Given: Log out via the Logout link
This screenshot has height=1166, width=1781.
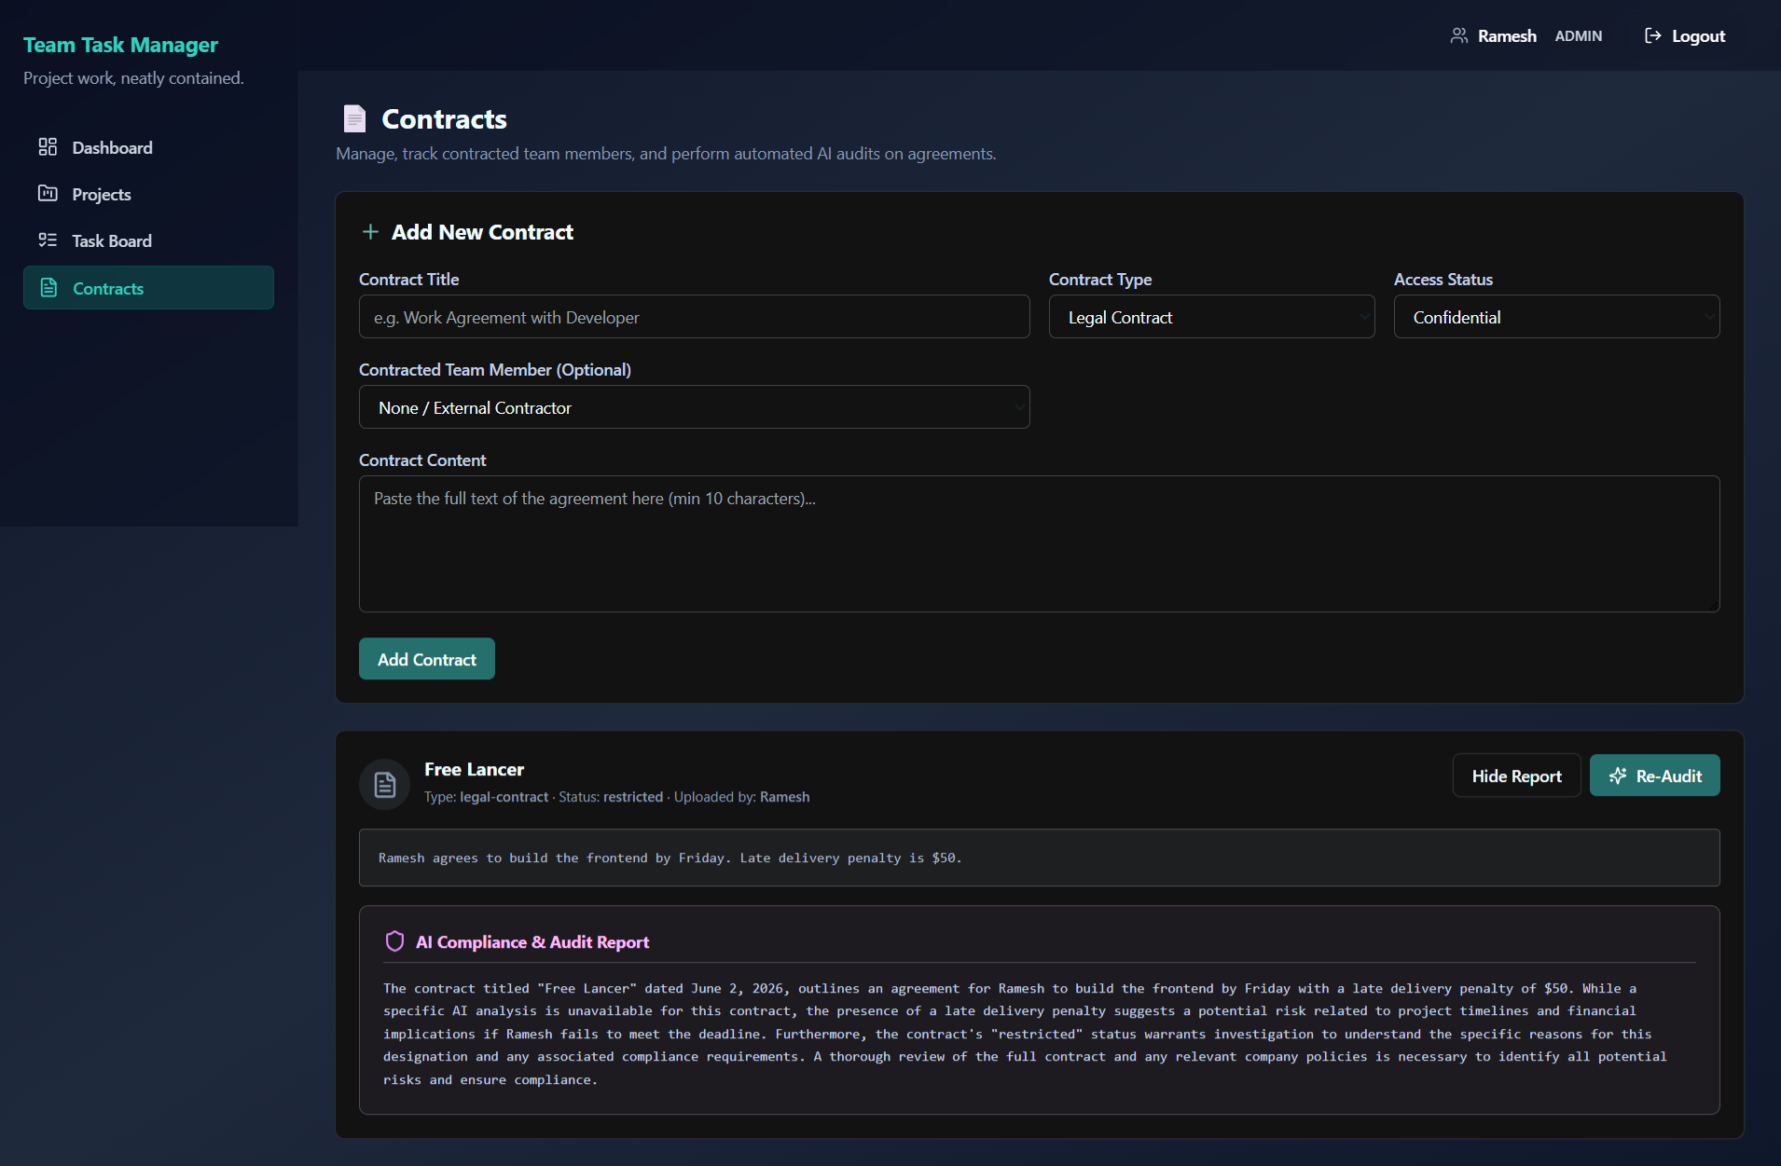Looking at the screenshot, I should [x=1685, y=35].
